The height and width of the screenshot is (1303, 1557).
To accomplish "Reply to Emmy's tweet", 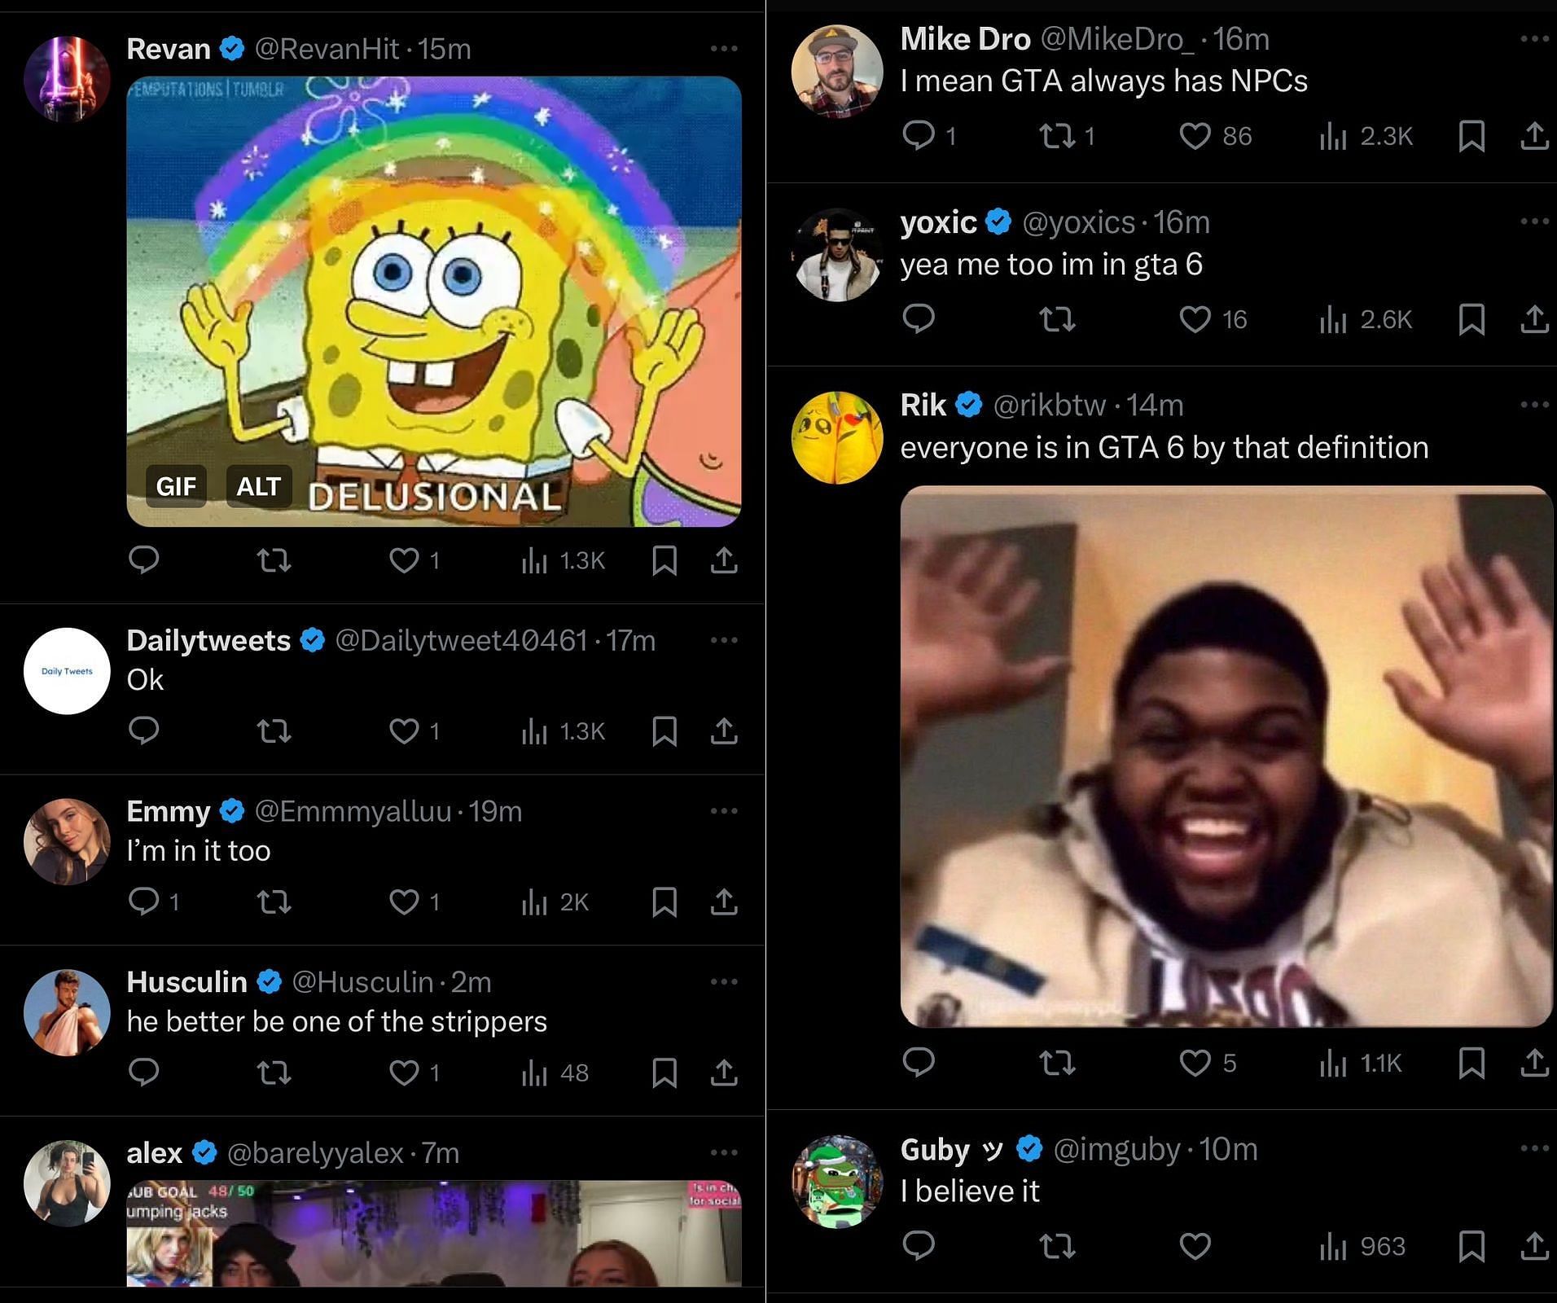I will point(144,902).
